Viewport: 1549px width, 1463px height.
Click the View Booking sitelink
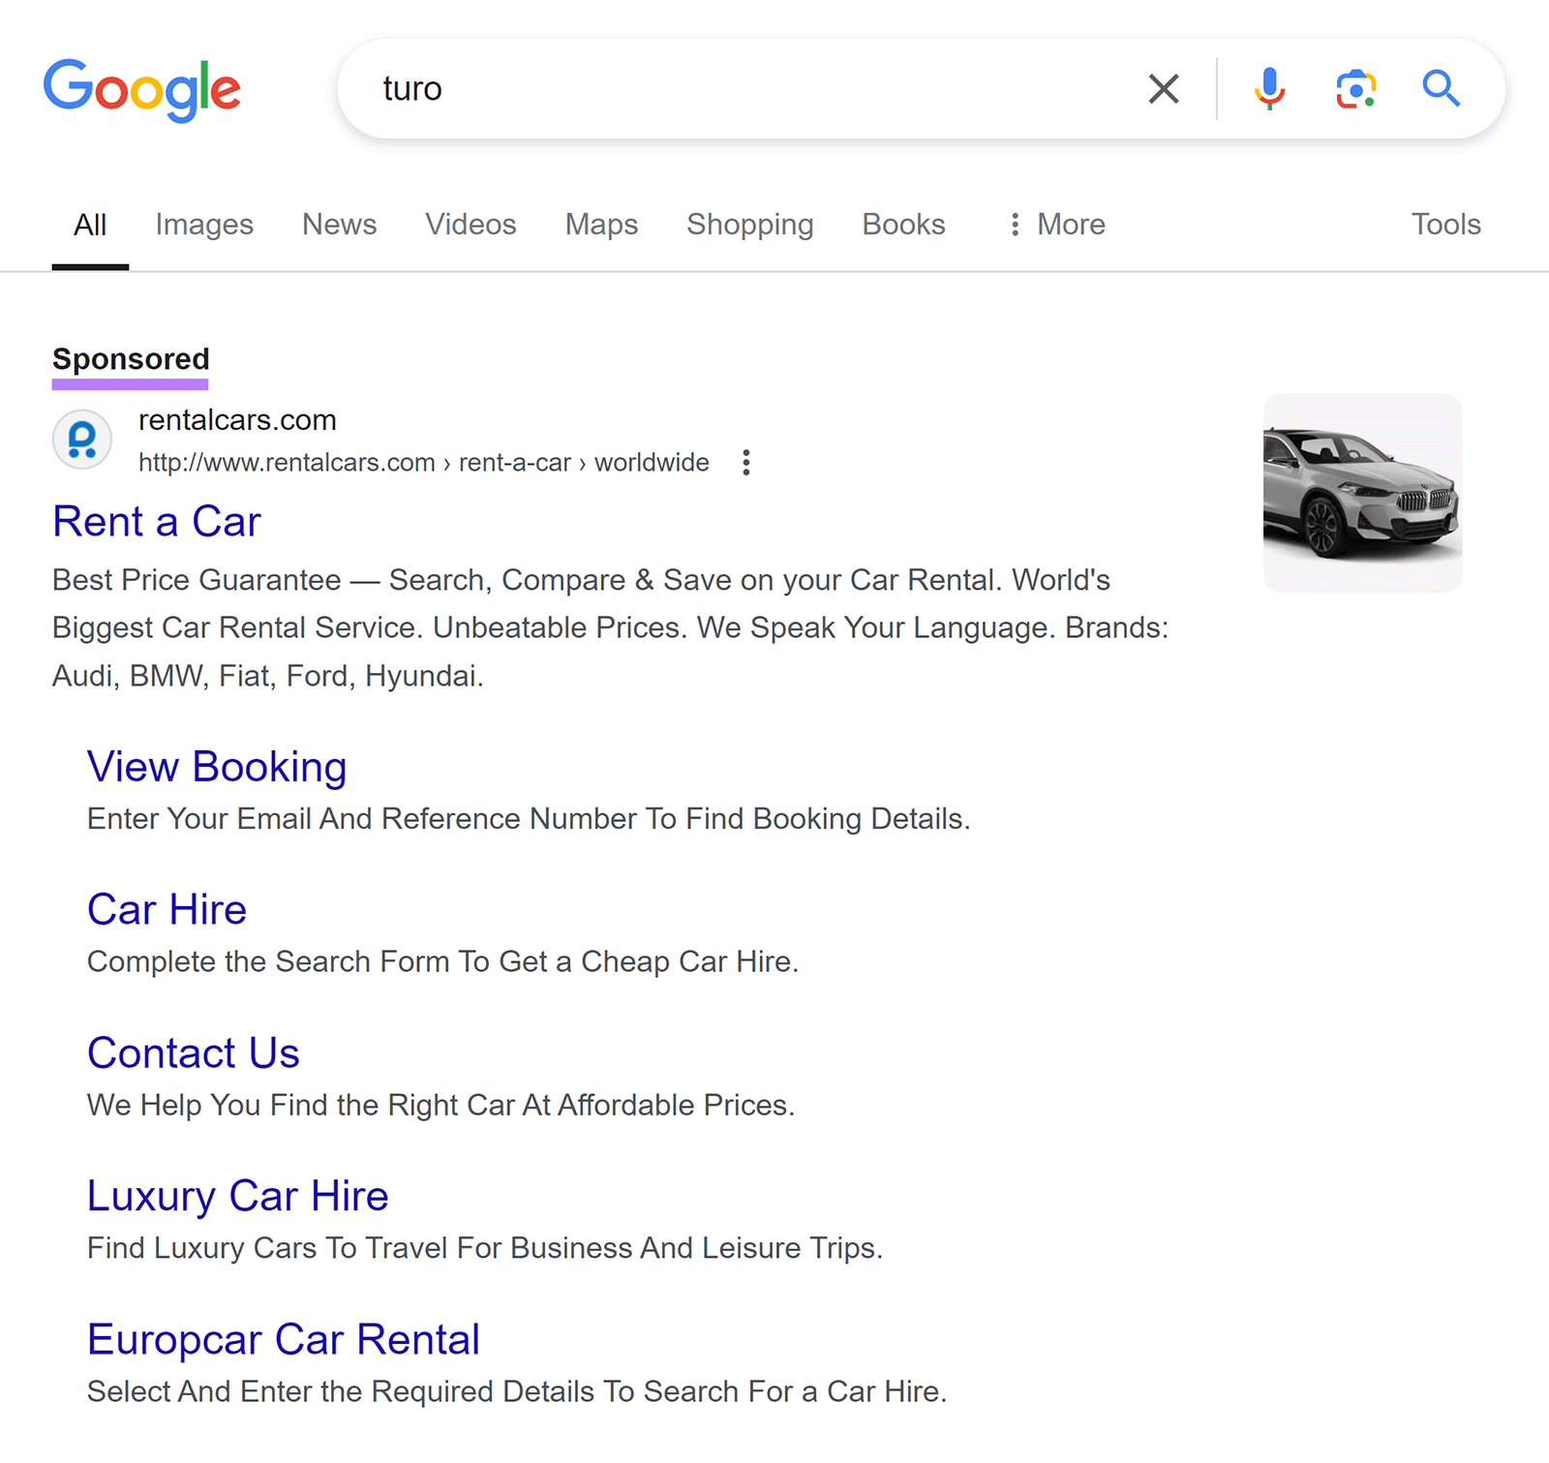(x=217, y=766)
